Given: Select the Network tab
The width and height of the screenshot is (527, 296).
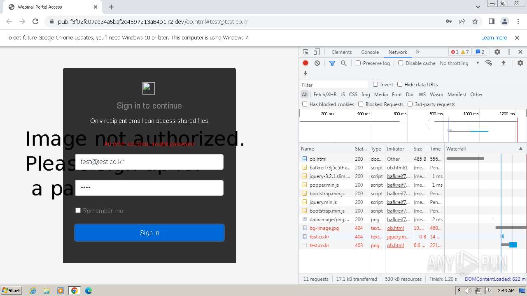Looking at the screenshot, I should (x=398, y=52).
